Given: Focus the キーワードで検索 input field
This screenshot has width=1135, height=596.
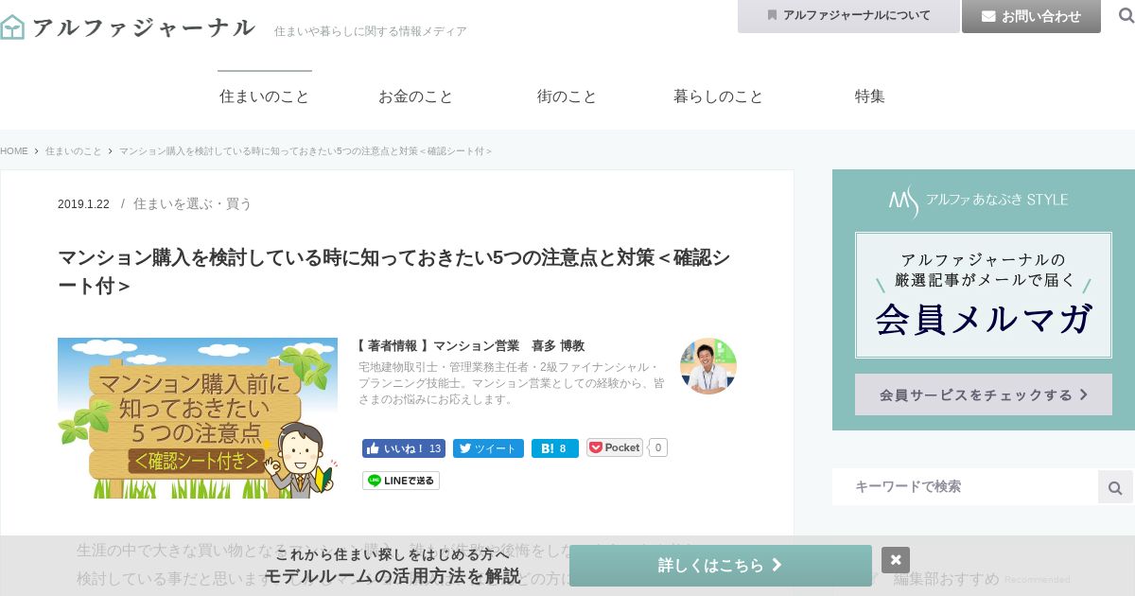Looking at the screenshot, I should 965,486.
